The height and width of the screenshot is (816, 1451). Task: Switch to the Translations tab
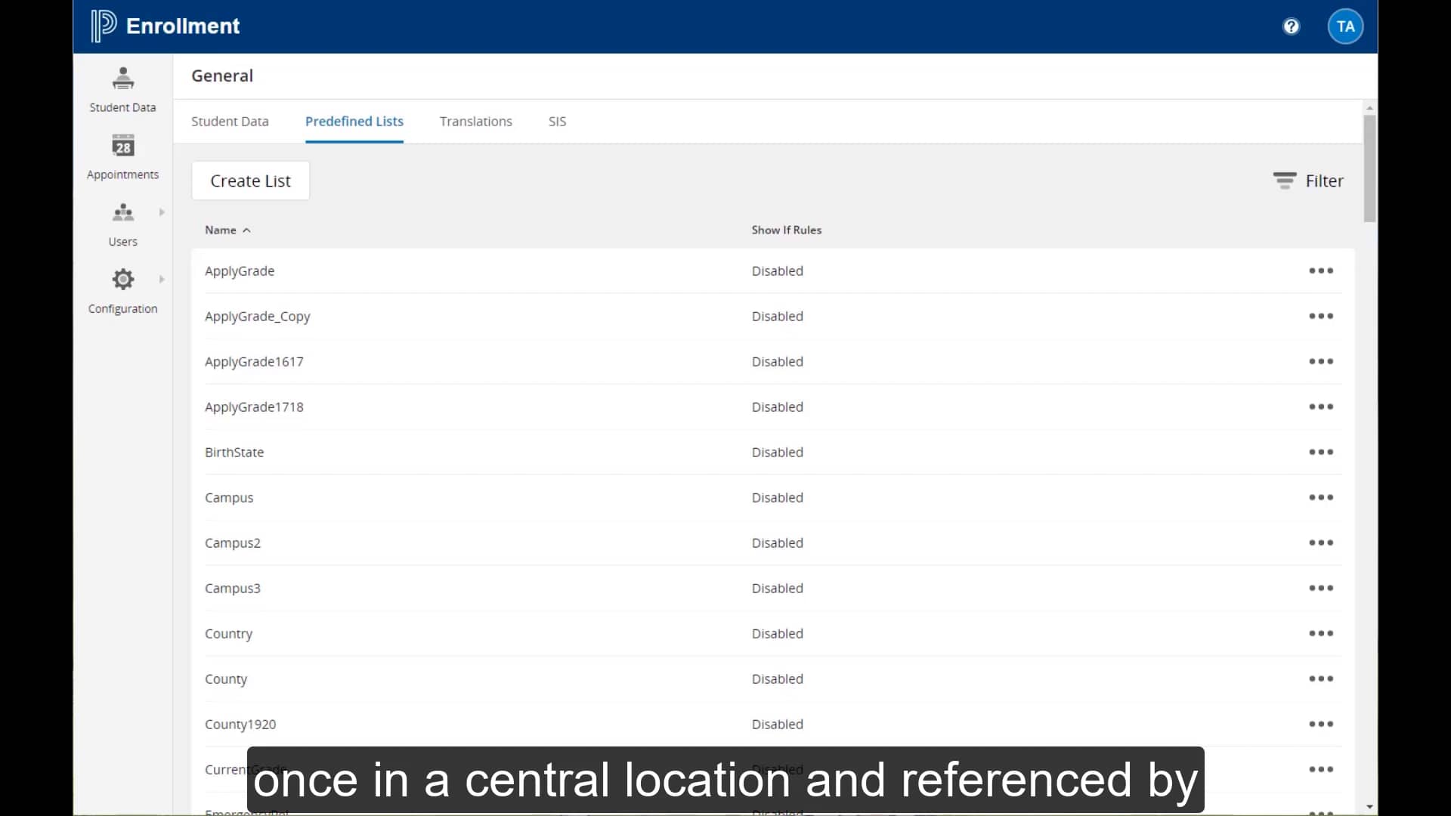tap(475, 121)
